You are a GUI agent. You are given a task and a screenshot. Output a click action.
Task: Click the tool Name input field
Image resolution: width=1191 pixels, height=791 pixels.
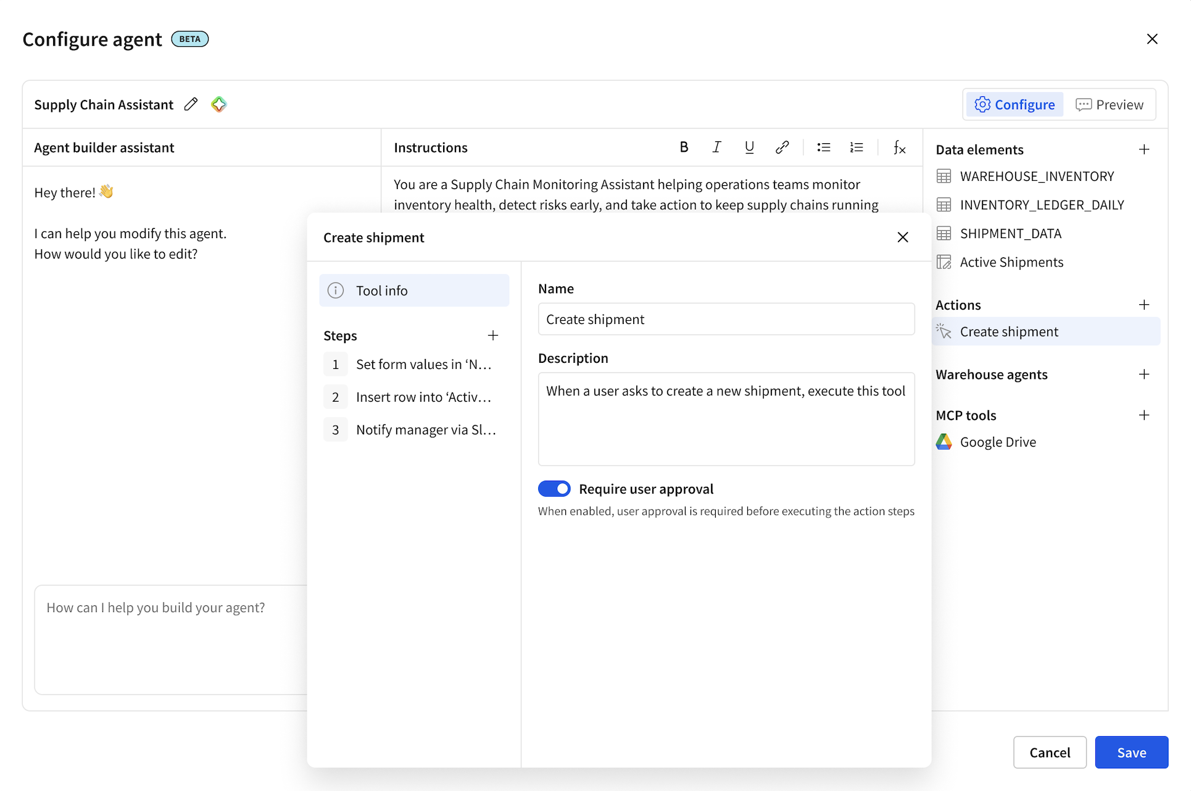pyautogui.click(x=726, y=320)
